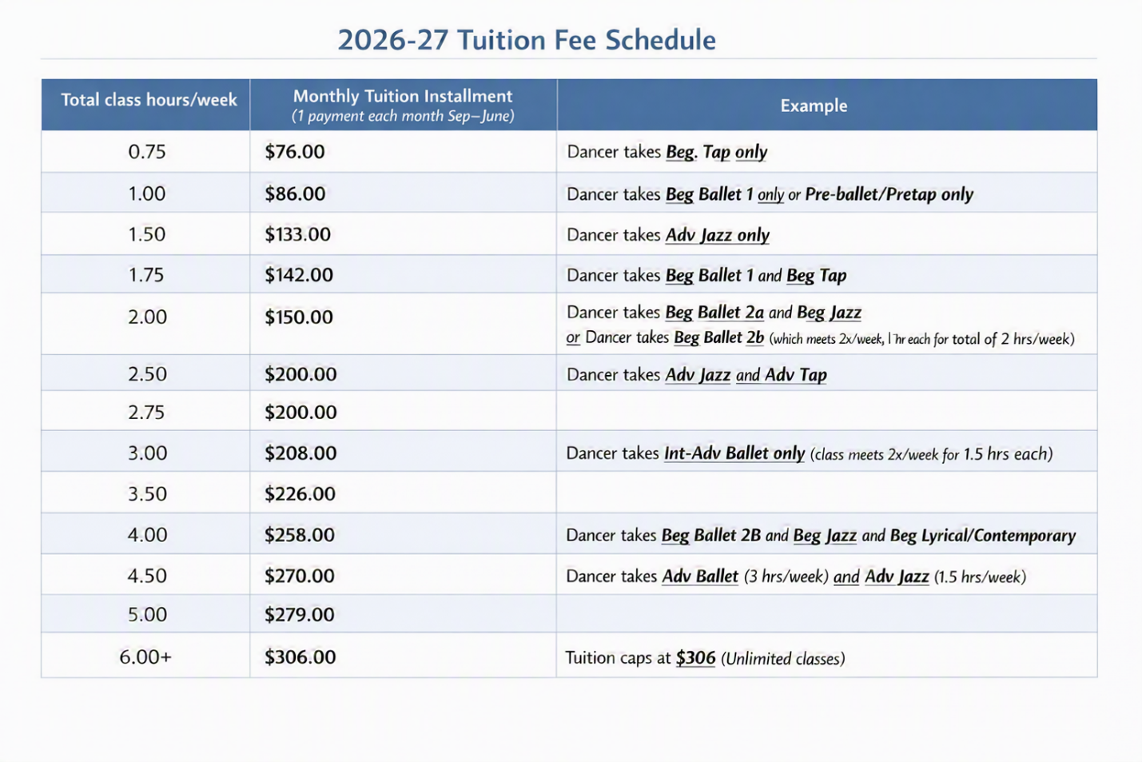Click the 2026-27 Tuition Fee Schedule title

click(526, 40)
